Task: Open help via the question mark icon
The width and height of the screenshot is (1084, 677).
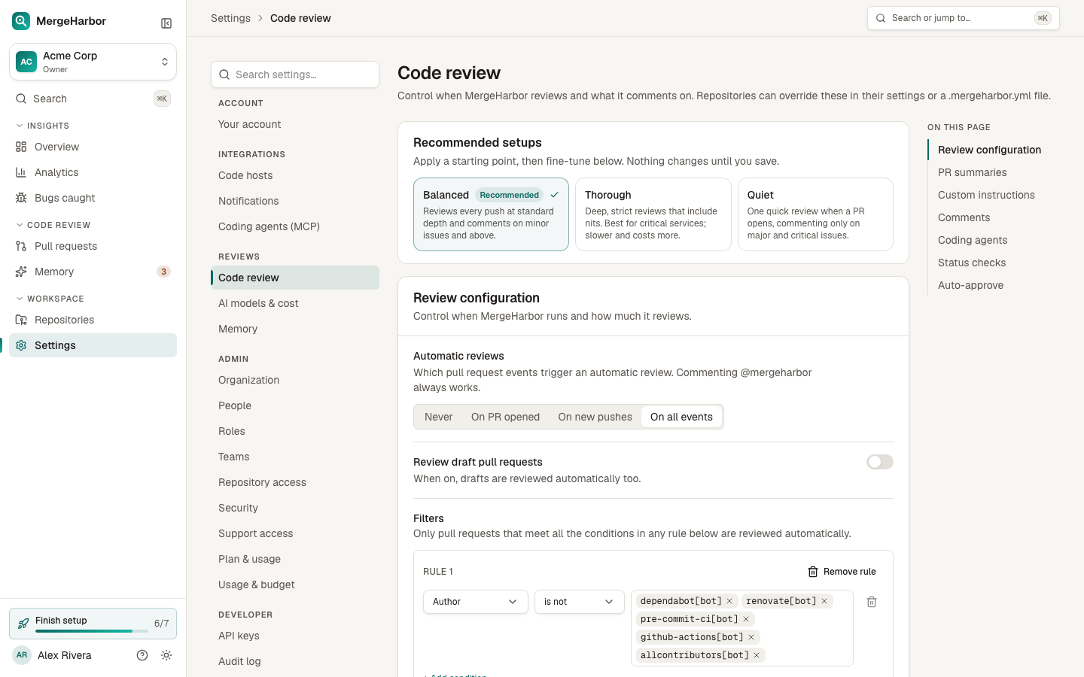Action: click(142, 655)
